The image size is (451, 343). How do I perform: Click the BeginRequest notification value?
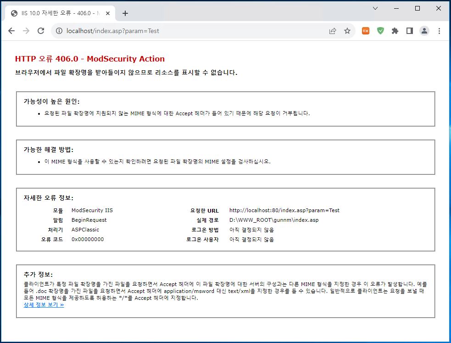click(89, 220)
